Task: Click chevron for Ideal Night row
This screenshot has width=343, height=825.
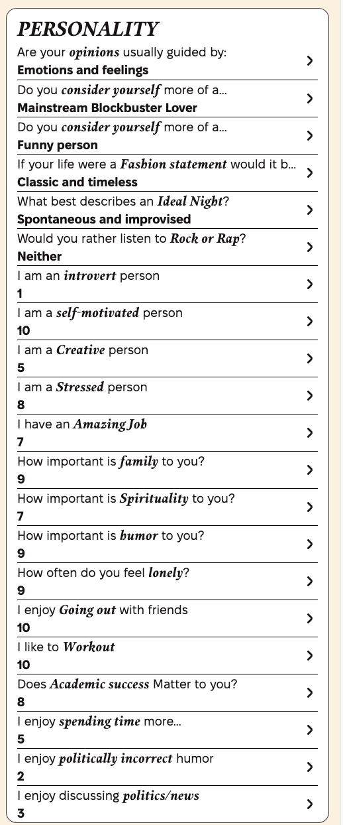Action: pos(310,210)
